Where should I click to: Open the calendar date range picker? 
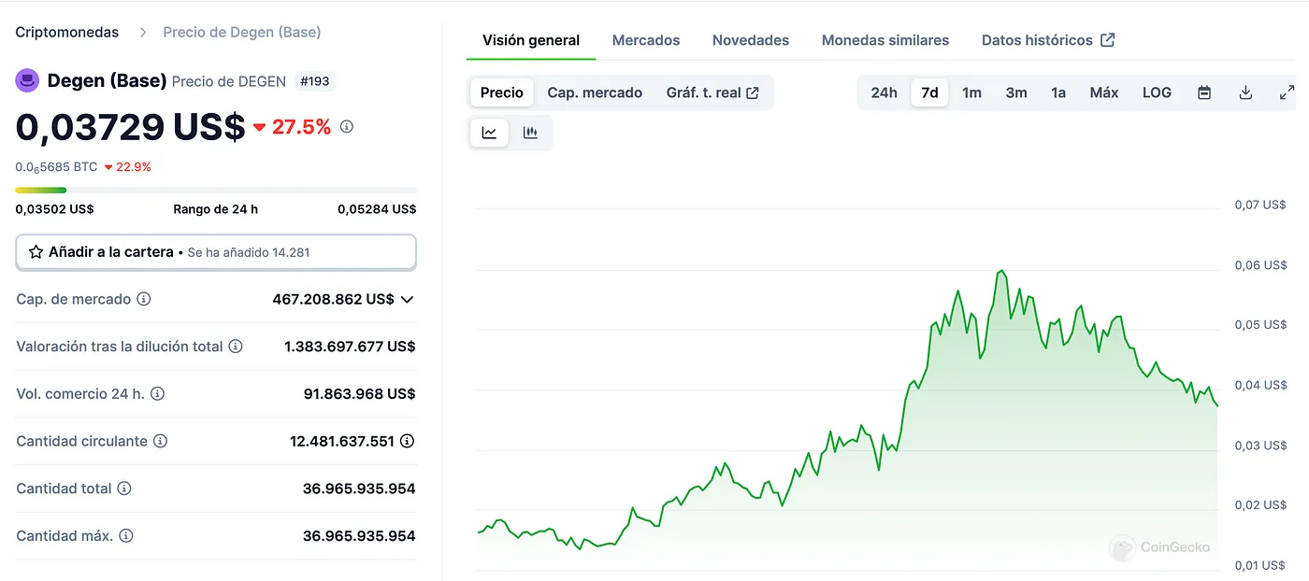pyautogui.click(x=1204, y=92)
